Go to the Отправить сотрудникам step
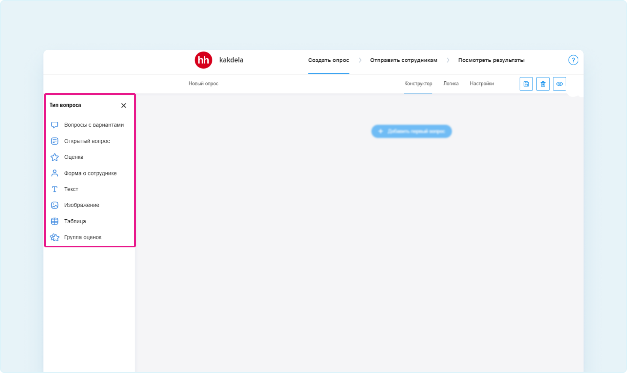This screenshot has height=373, width=627. coord(404,60)
